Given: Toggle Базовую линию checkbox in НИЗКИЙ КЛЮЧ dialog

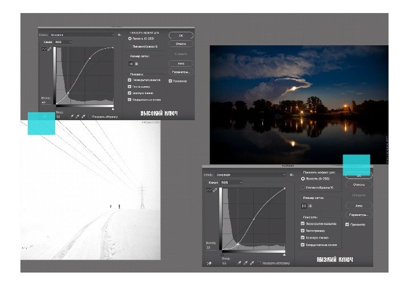Looking at the screenshot, I should (303, 237).
